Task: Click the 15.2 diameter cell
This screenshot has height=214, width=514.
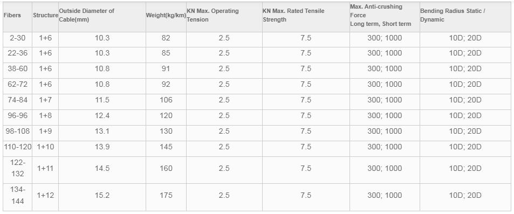Action: point(102,195)
